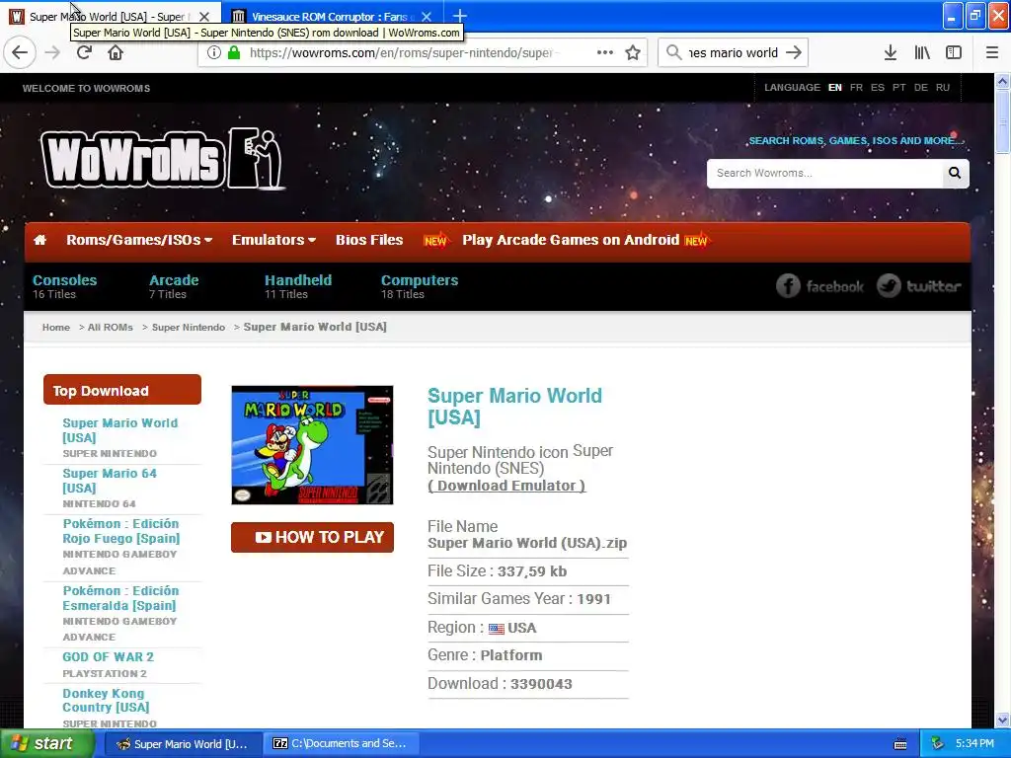Switch to Super Mario World taskbar window

point(183,744)
